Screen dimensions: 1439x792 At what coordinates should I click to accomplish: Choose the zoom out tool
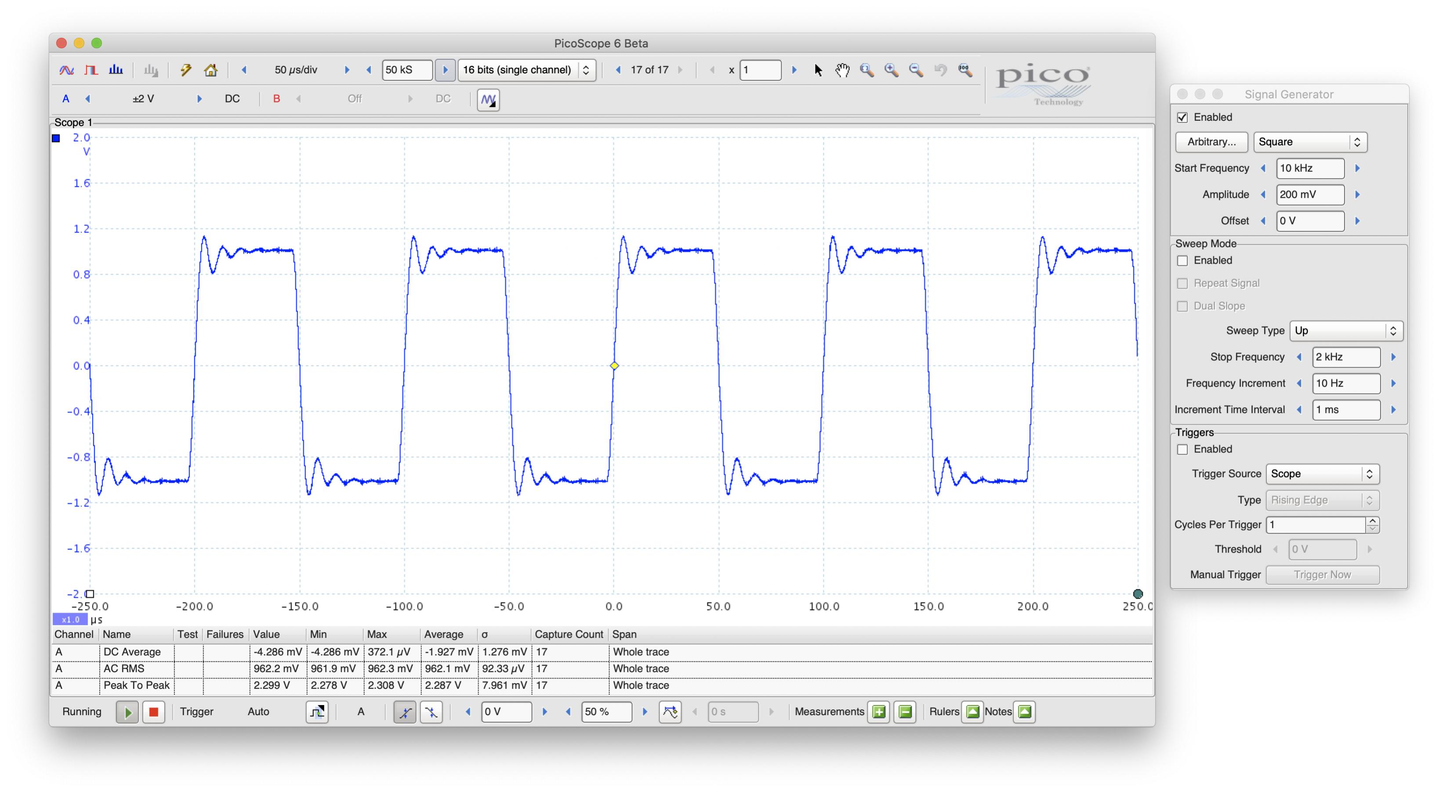[x=916, y=70]
